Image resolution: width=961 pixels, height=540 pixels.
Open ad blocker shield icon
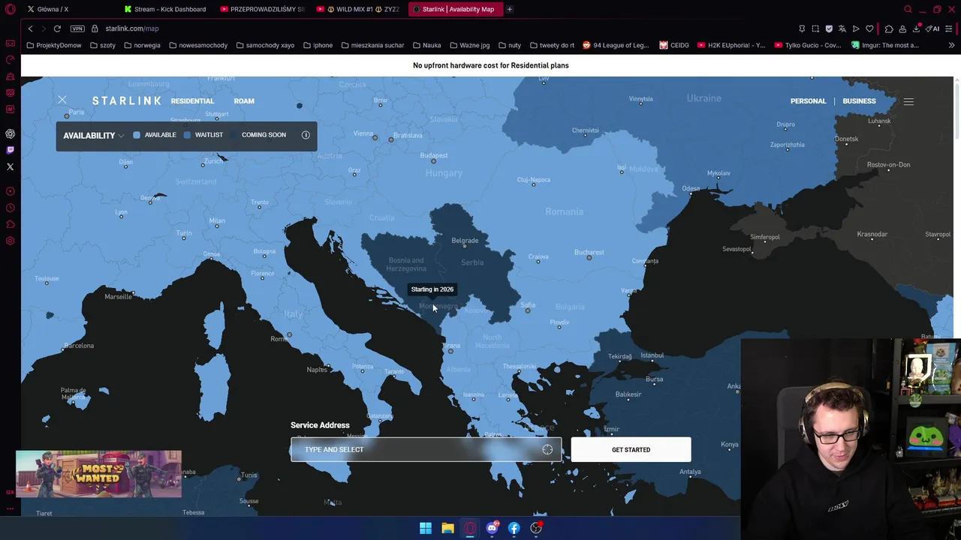click(x=829, y=28)
